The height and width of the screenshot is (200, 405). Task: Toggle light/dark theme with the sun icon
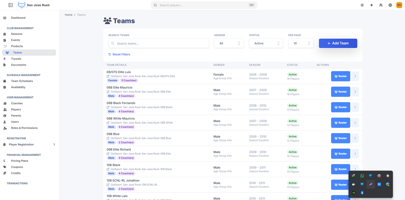pos(362,5)
